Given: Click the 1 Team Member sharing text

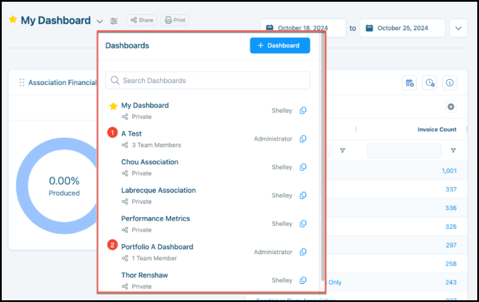Looking at the screenshot, I should pyautogui.click(x=154, y=258).
